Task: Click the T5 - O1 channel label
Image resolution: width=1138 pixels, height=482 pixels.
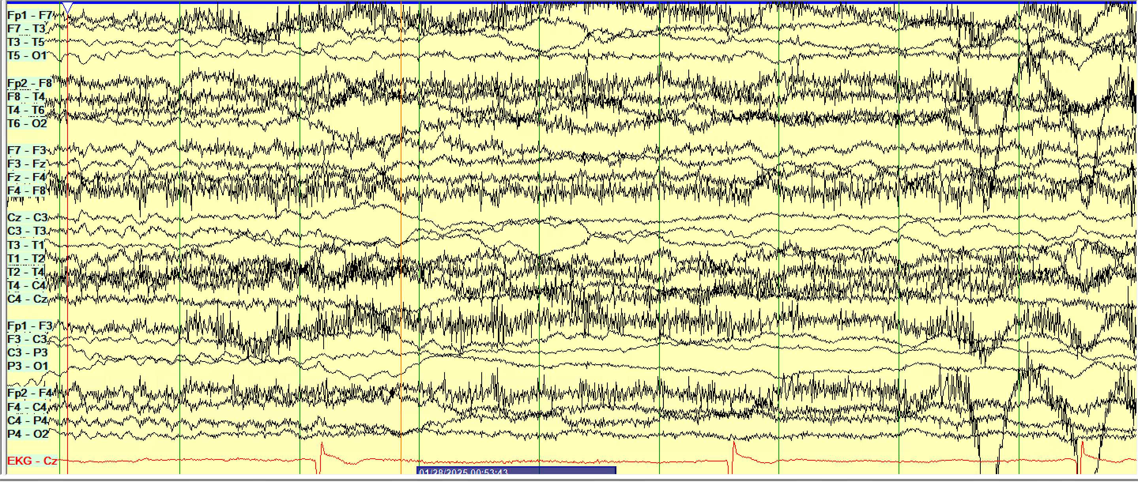Action: (x=27, y=56)
